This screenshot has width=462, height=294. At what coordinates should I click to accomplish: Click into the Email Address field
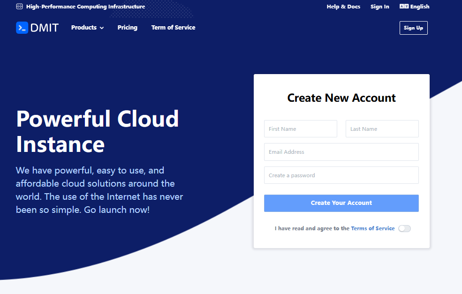(x=341, y=152)
